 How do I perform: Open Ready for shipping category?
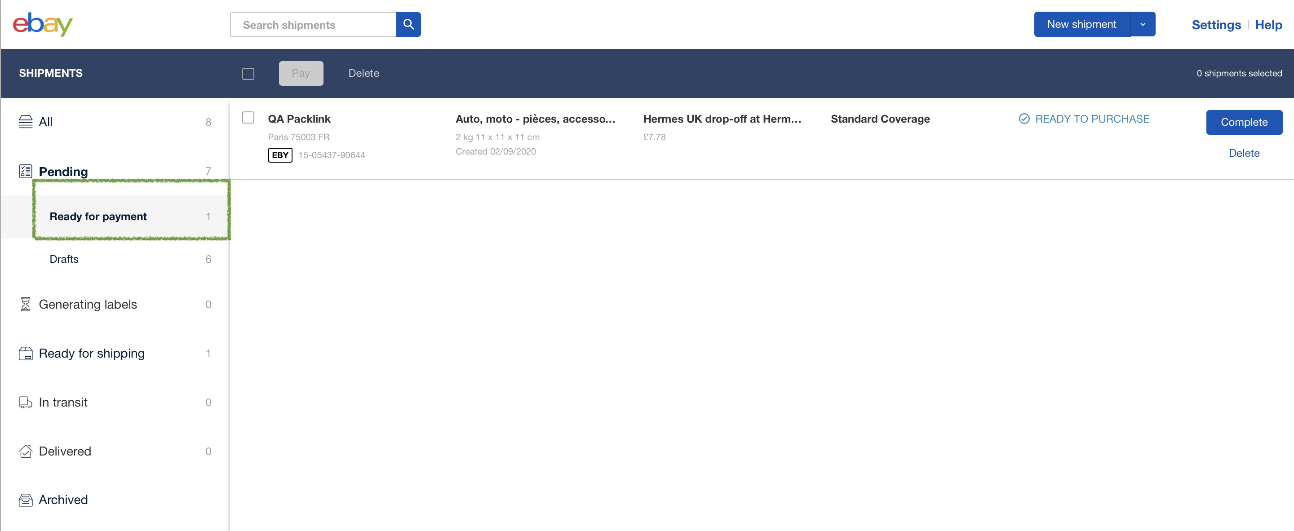point(115,354)
